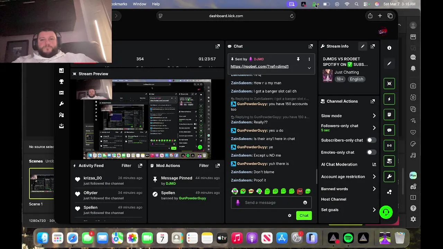
Task: Open pinned message three-dot menu
Action: click(309, 59)
